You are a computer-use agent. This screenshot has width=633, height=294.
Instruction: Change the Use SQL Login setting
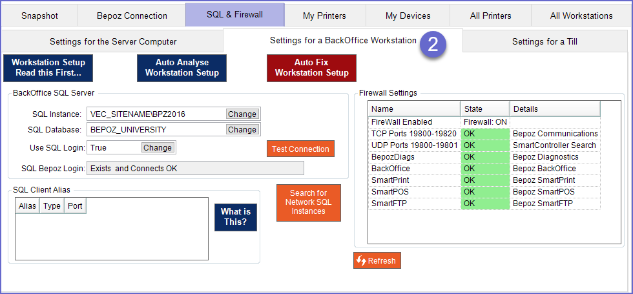(158, 148)
